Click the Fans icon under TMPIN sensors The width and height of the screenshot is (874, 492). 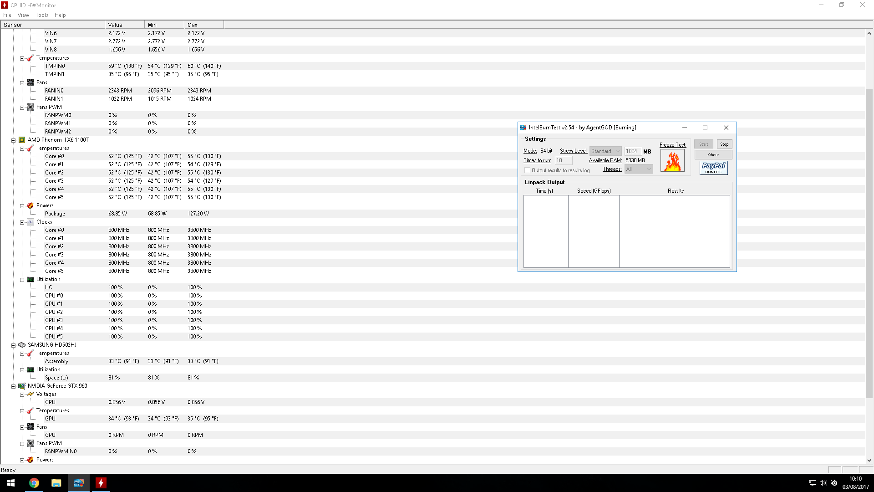tap(30, 82)
